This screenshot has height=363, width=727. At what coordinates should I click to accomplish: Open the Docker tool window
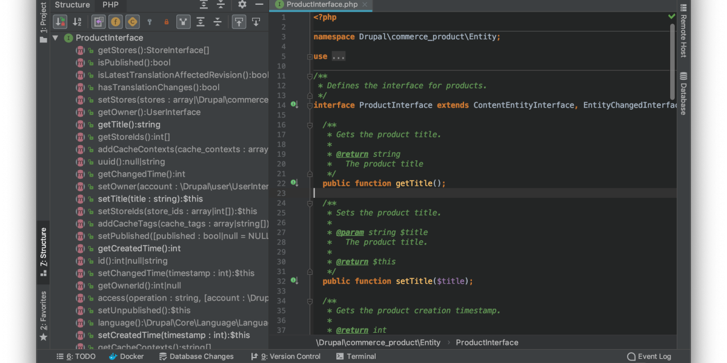(x=126, y=356)
